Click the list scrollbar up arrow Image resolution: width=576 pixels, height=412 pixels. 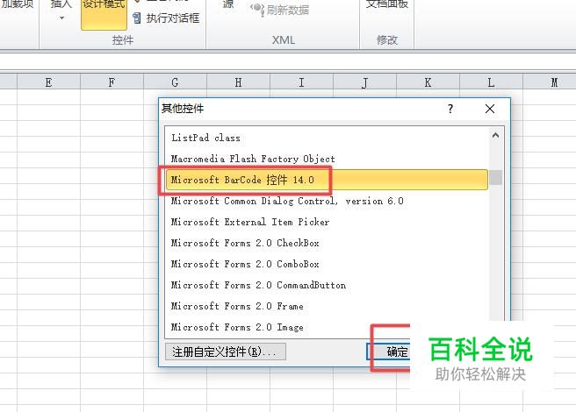click(x=495, y=135)
